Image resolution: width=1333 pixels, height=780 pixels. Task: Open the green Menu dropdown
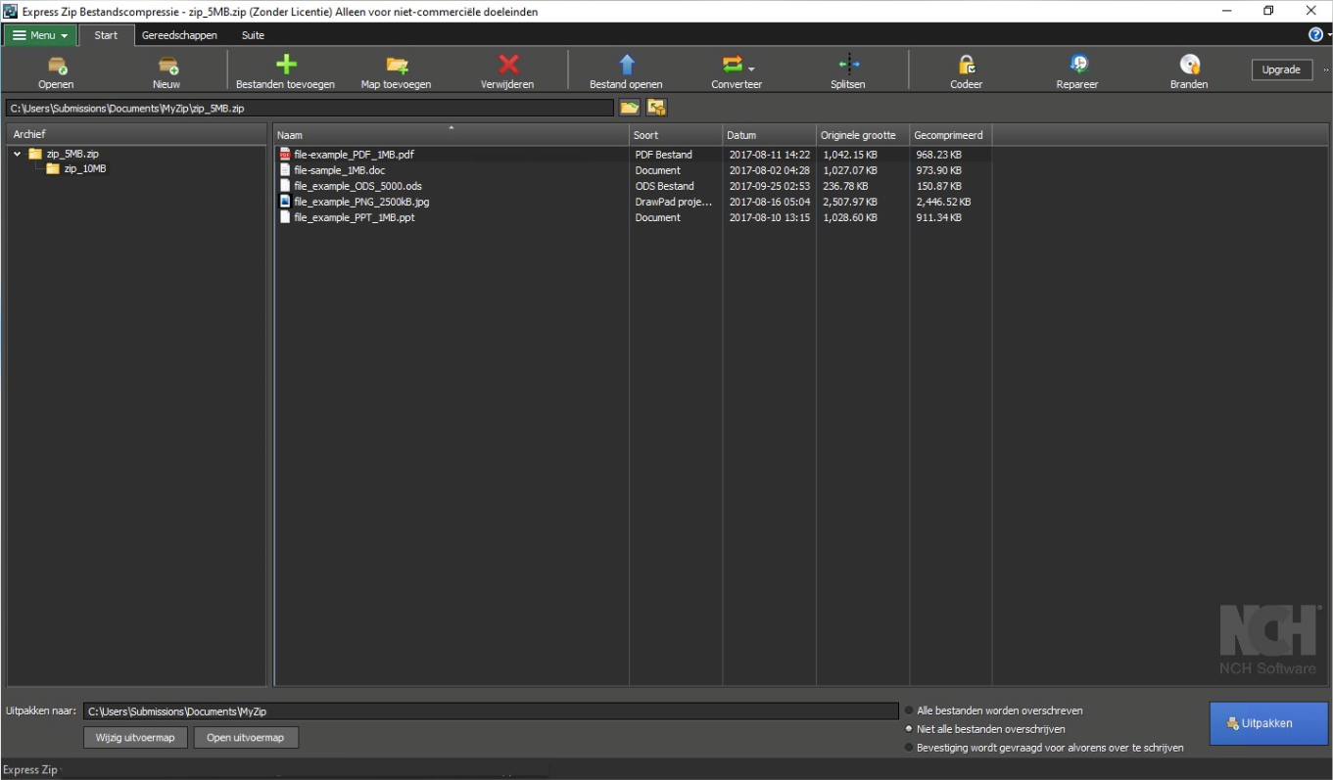[x=40, y=35]
